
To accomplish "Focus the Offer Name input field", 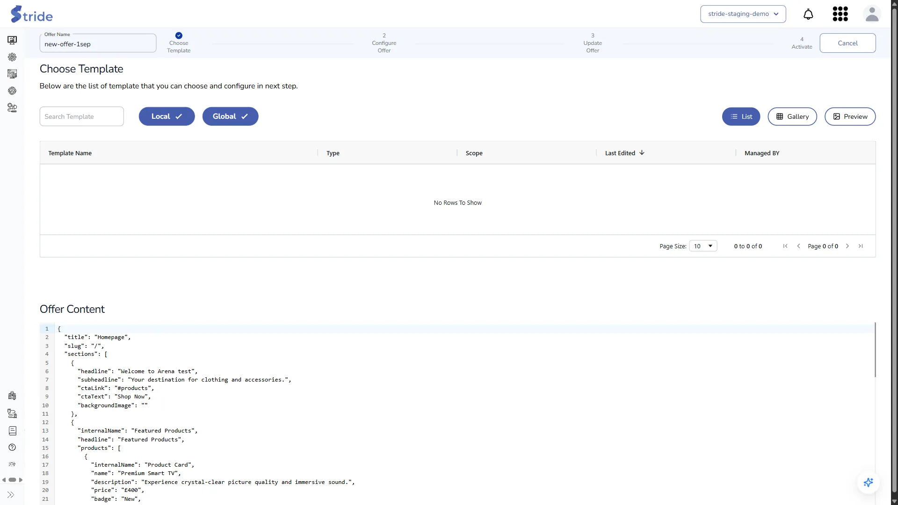I will pyautogui.click(x=98, y=43).
